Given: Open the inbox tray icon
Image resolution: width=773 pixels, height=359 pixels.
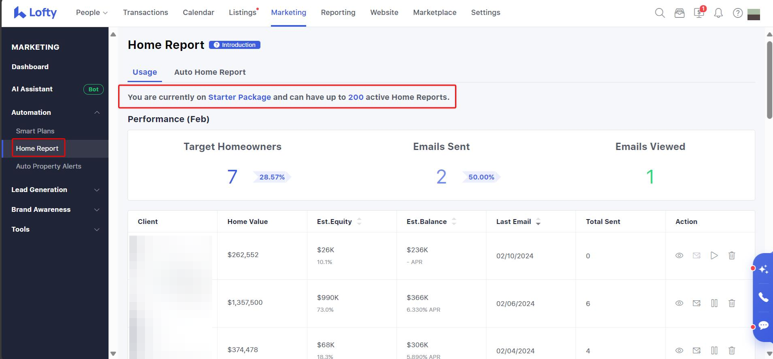Looking at the screenshot, I should coord(679,13).
